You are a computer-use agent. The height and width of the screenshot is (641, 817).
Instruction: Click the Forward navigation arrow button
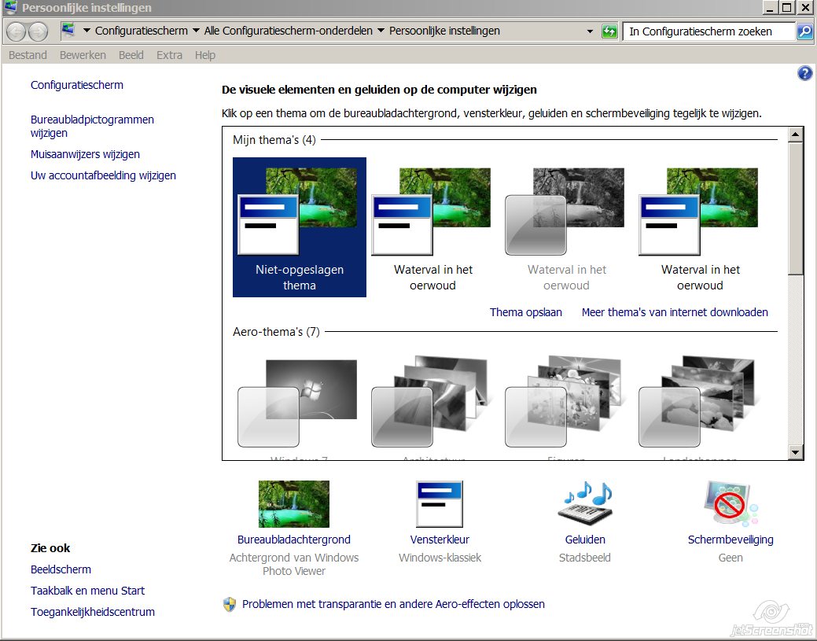(x=38, y=31)
